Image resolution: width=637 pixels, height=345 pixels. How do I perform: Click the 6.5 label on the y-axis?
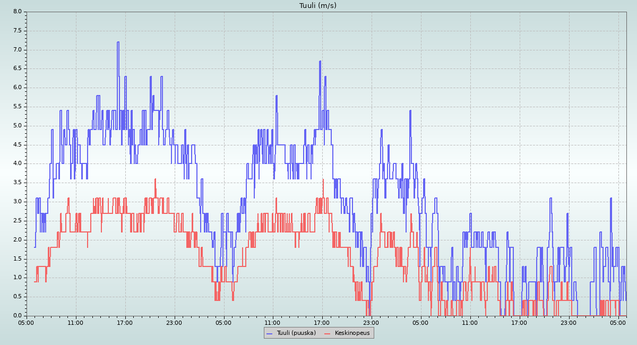pos(17,68)
